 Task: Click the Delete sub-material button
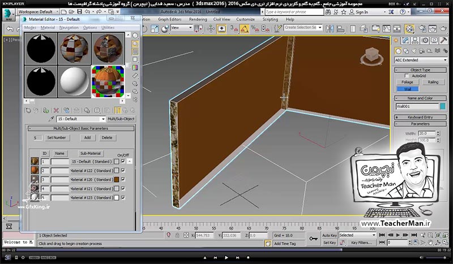[x=107, y=137]
